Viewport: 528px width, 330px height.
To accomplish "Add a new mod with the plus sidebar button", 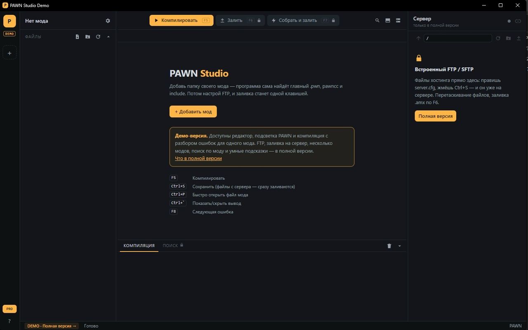I will [x=9, y=53].
